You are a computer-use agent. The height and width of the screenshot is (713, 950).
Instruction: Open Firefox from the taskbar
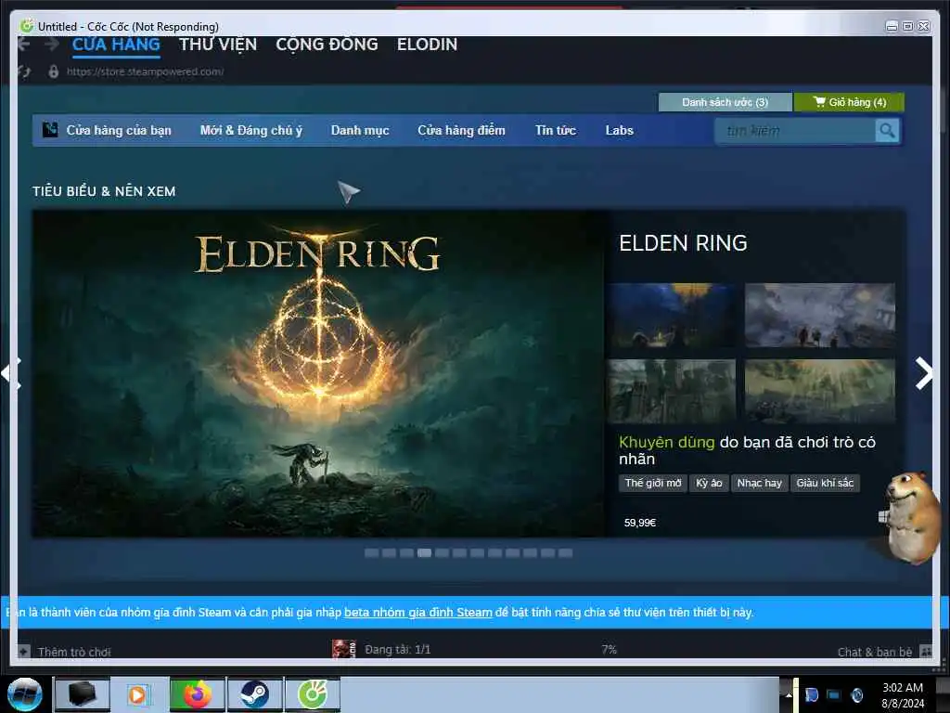(x=197, y=694)
